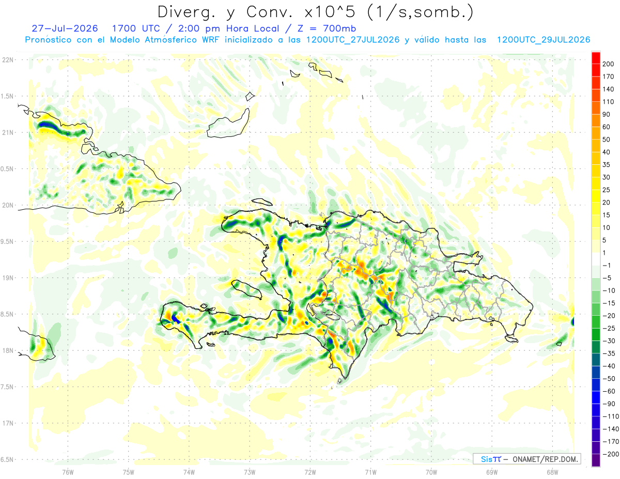
Task: Click the positive '35' color scale label
Action: (607, 165)
